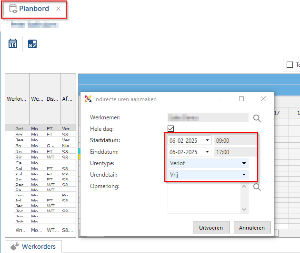
Task: Click the planboard grid layout icon
Action: tap(32, 44)
